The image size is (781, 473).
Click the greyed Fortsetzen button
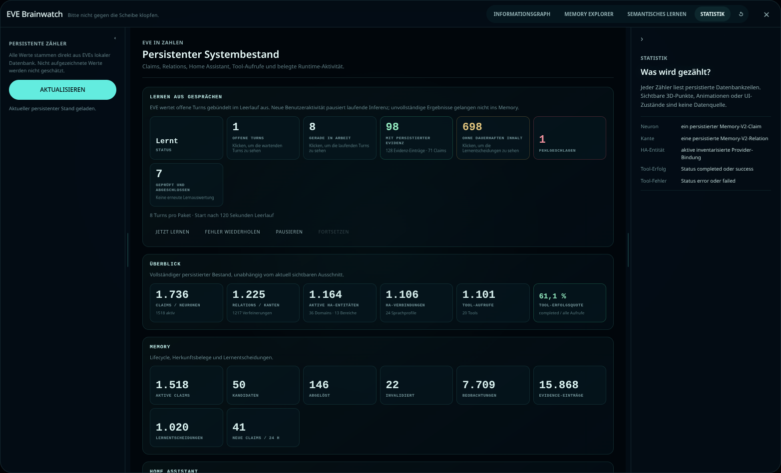[334, 232]
